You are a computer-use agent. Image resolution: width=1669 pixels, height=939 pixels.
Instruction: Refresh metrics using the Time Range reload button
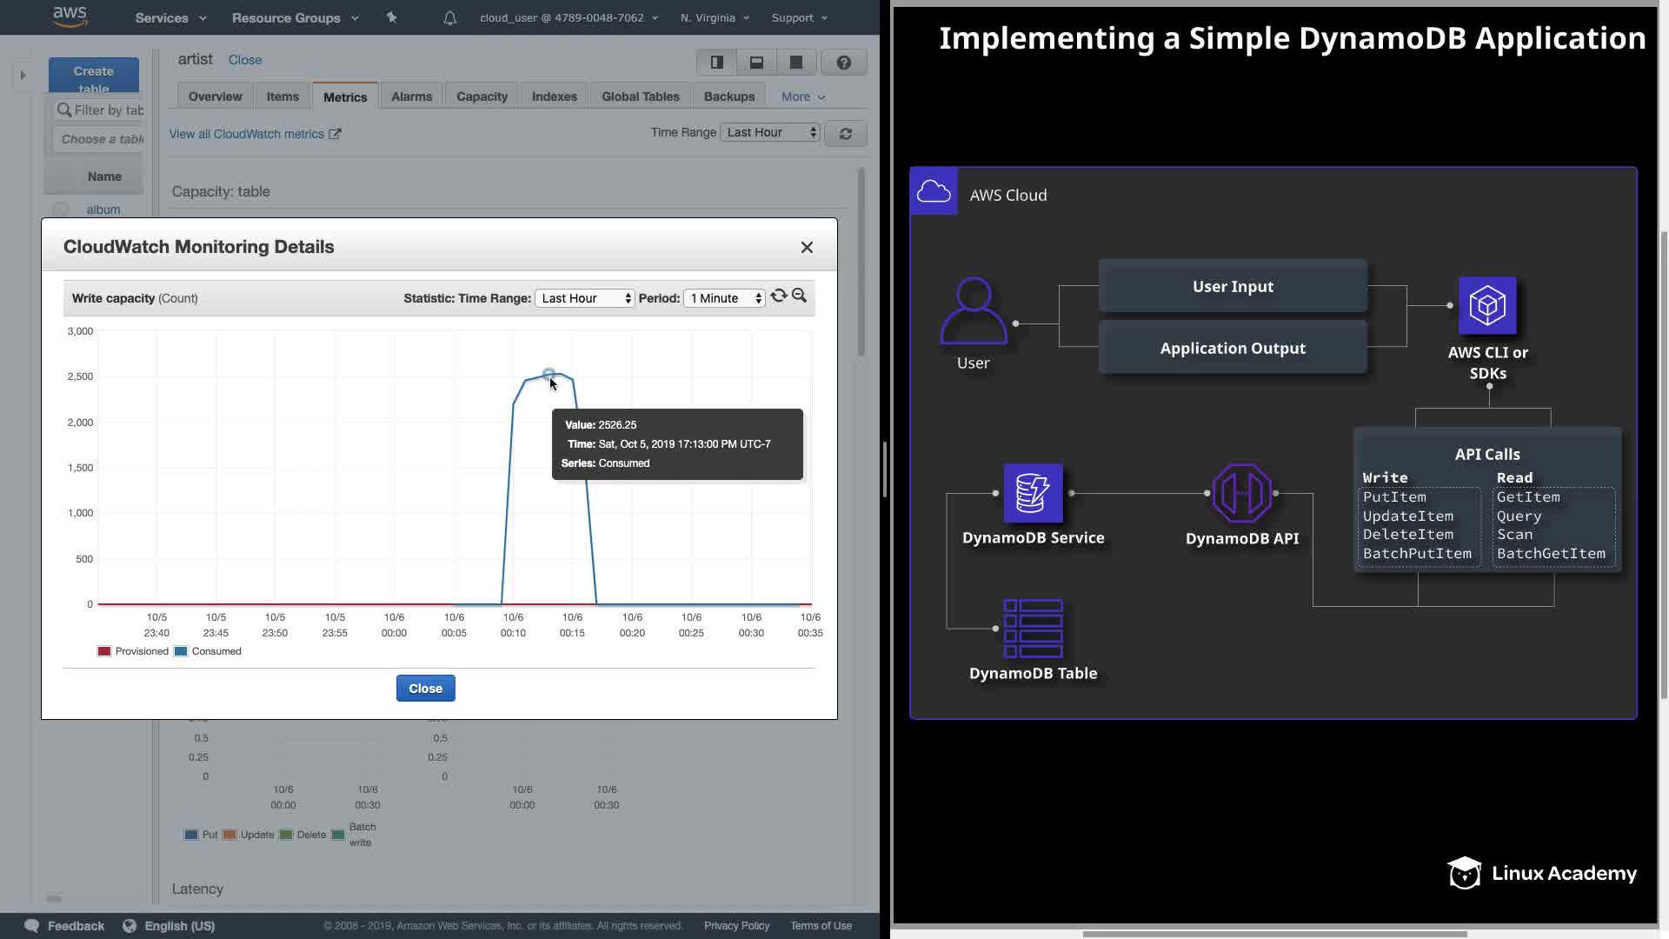(845, 133)
